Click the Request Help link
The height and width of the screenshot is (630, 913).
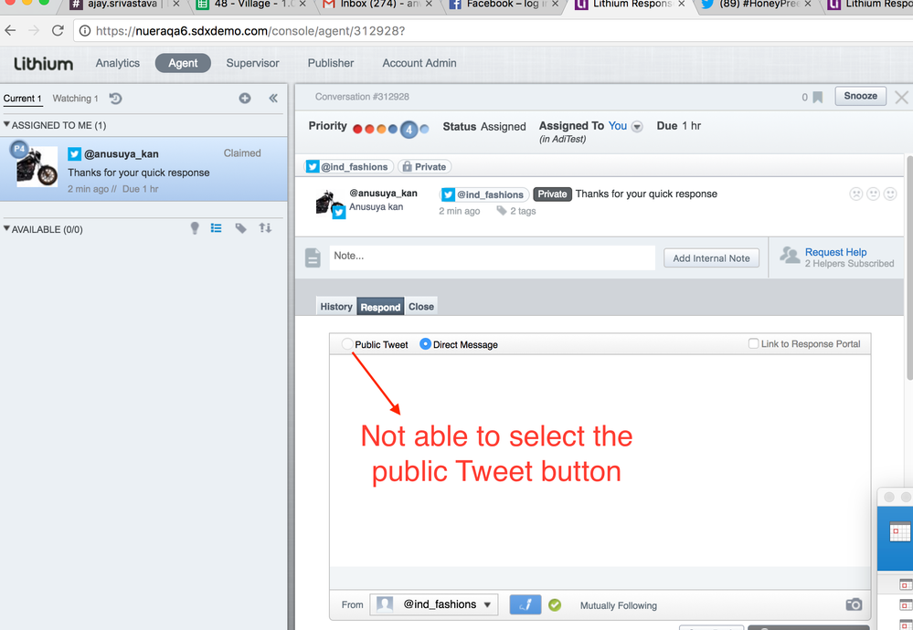tap(835, 252)
